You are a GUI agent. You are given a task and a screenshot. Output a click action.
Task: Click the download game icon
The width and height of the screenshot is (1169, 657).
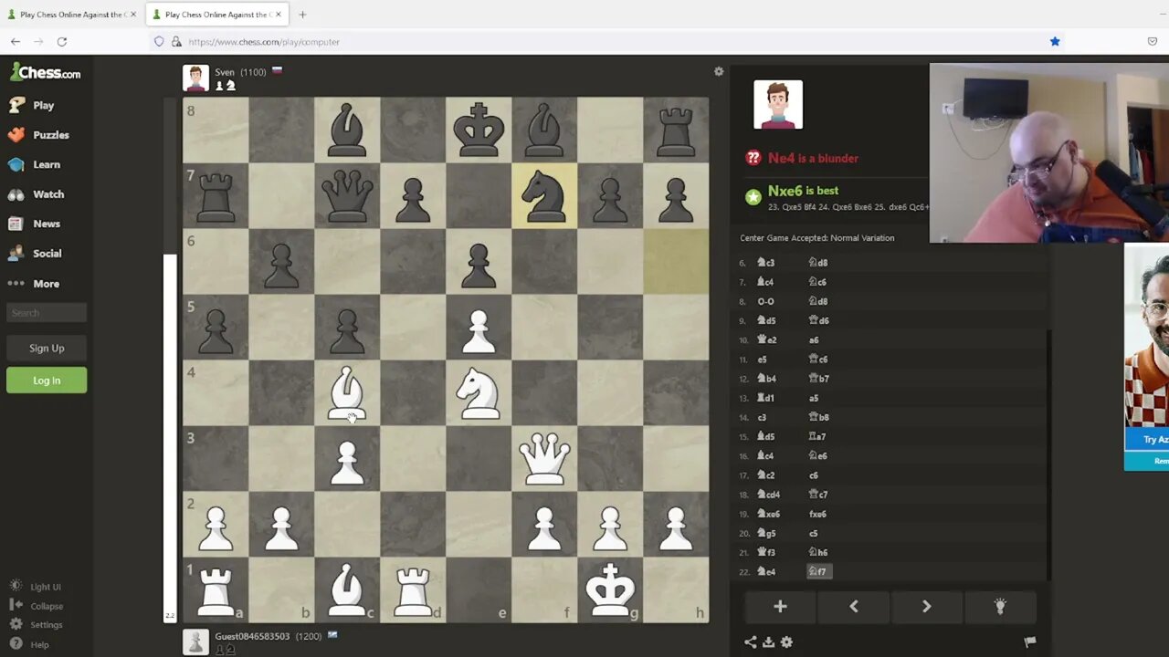768,642
